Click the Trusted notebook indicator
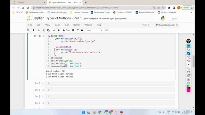 [145, 25]
